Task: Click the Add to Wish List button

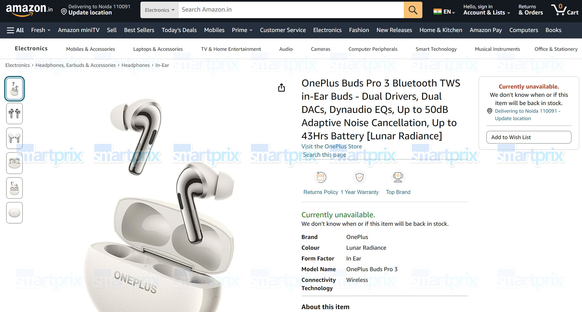Action: tap(529, 137)
